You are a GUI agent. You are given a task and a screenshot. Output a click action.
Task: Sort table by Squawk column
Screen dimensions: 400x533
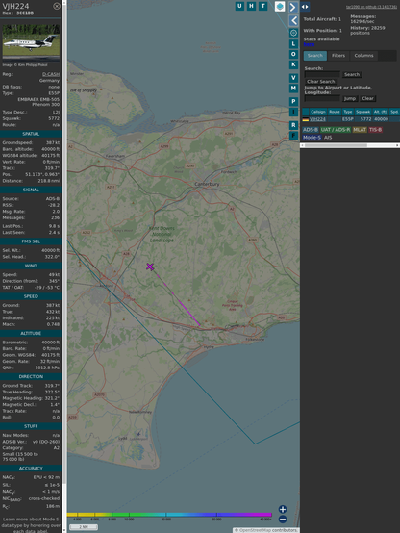[362, 112]
